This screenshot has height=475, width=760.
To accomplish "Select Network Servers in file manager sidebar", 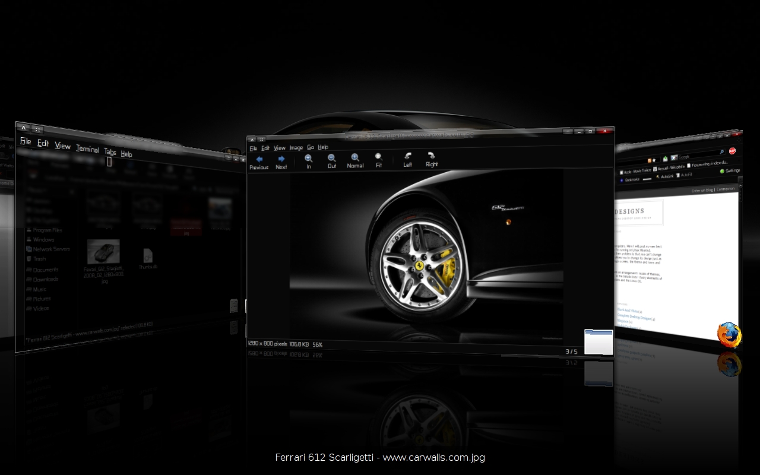I will [x=47, y=249].
